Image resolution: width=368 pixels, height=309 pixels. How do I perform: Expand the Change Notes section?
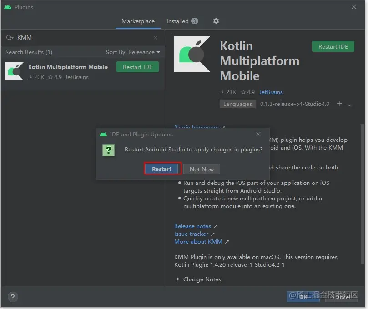pos(198,279)
